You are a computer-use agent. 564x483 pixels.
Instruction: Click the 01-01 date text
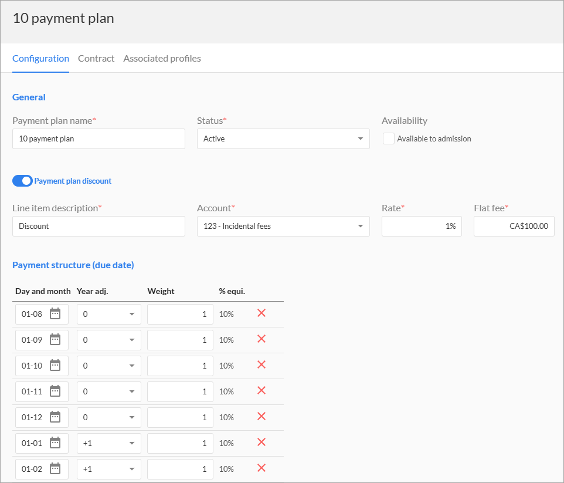(x=32, y=443)
